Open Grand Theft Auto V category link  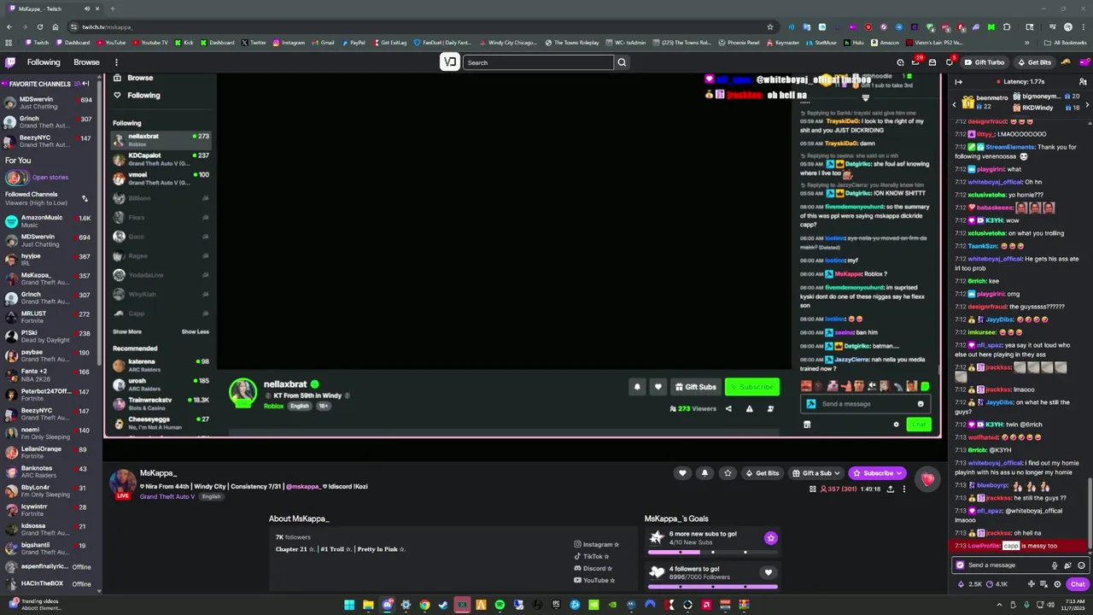coord(167,496)
